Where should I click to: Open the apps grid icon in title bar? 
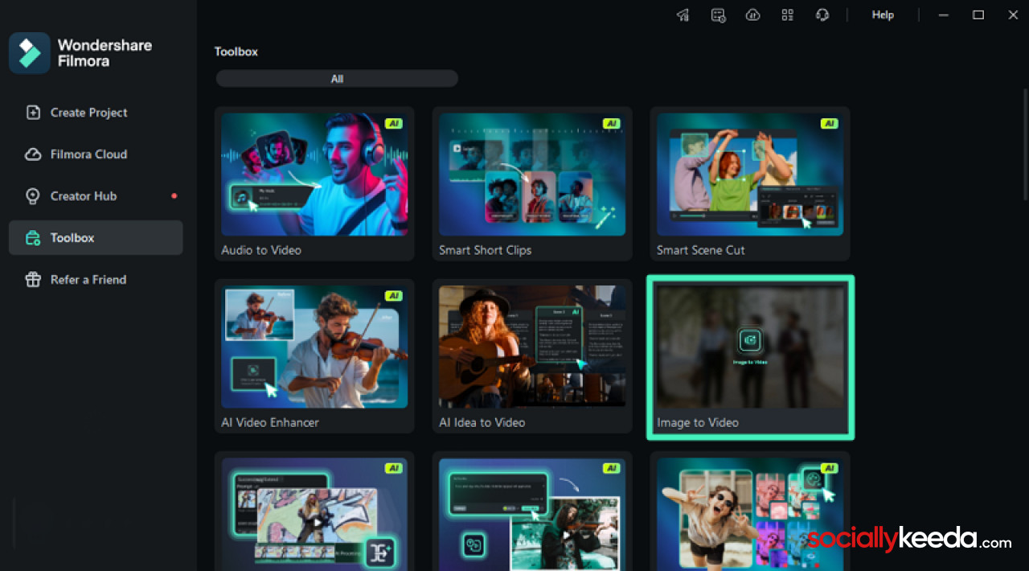[788, 15]
